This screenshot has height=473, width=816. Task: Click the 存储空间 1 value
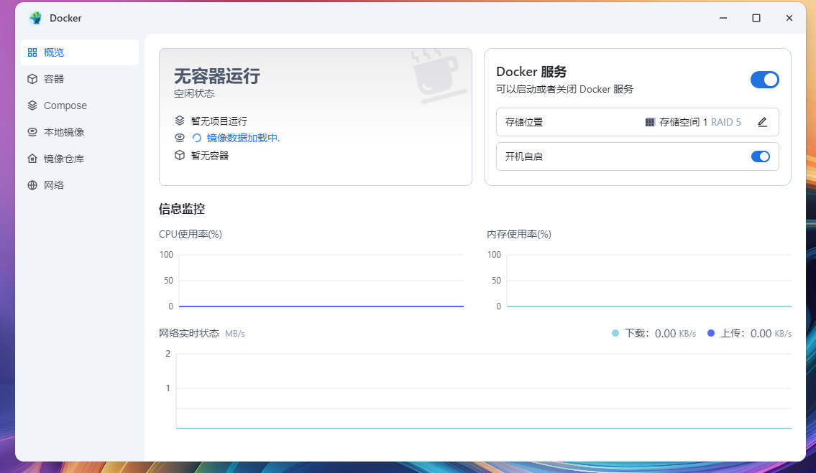point(683,122)
